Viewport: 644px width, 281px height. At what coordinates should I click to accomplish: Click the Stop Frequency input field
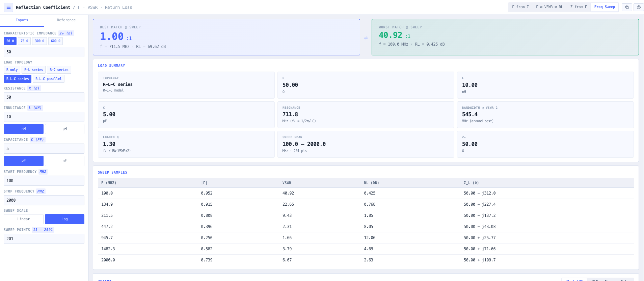(x=44, y=200)
